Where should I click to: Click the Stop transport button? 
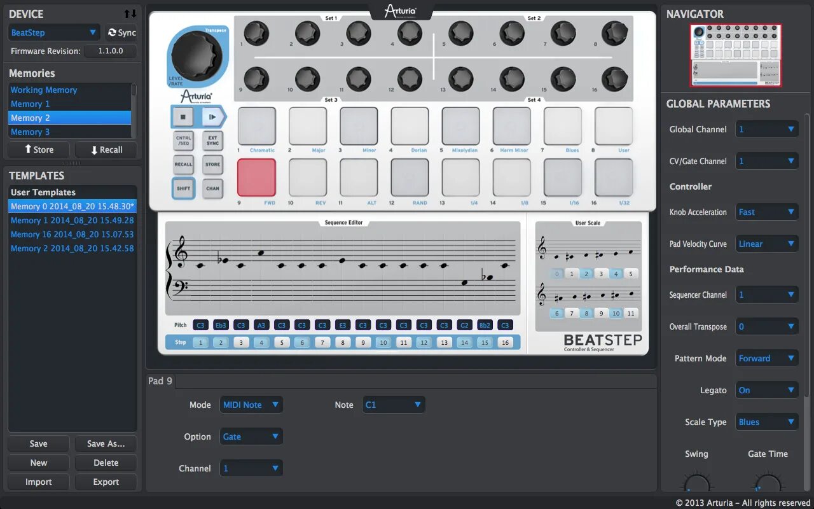pyautogui.click(x=183, y=117)
